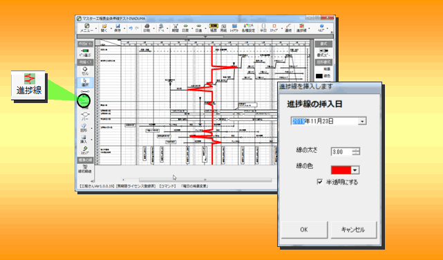Screen dimensions: 443x260
Task: Click the horizontal scrollbar below the chart
Action: coord(205,180)
